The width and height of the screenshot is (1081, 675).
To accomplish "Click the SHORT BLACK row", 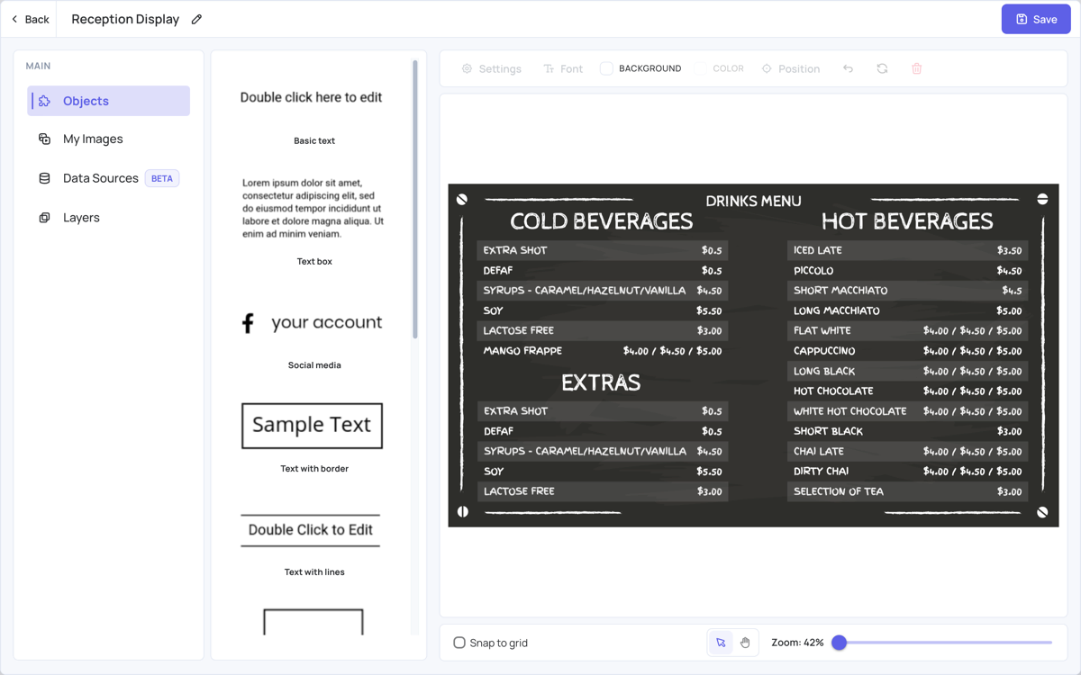I will point(907,431).
